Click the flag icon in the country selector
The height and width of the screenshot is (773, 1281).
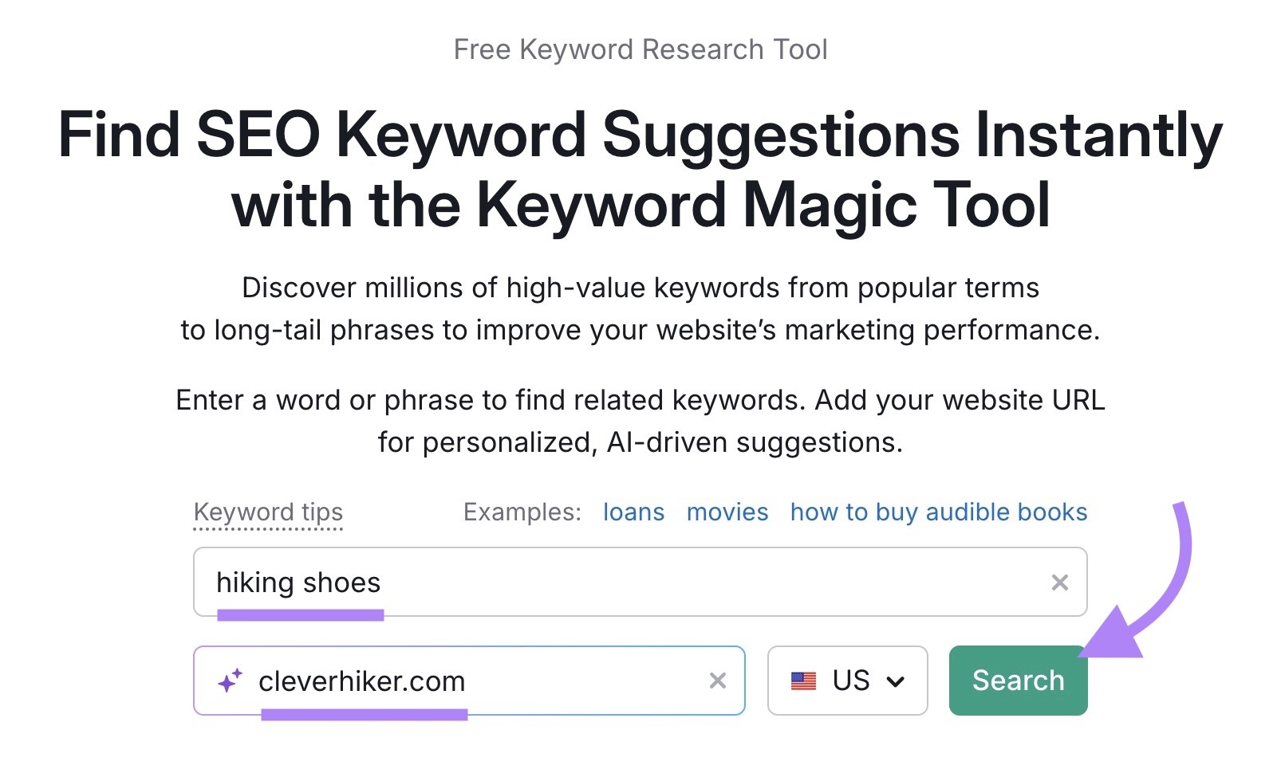pyautogui.click(x=805, y=681)
